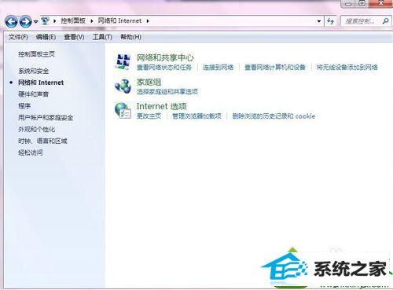Click the Control Panel icon in address bar
This screenshot has height=290, width=393.
pyautogui.click(x=45, y=20)
